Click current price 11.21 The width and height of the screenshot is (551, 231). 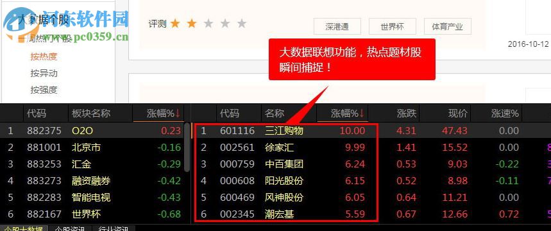tap(454, 197)
